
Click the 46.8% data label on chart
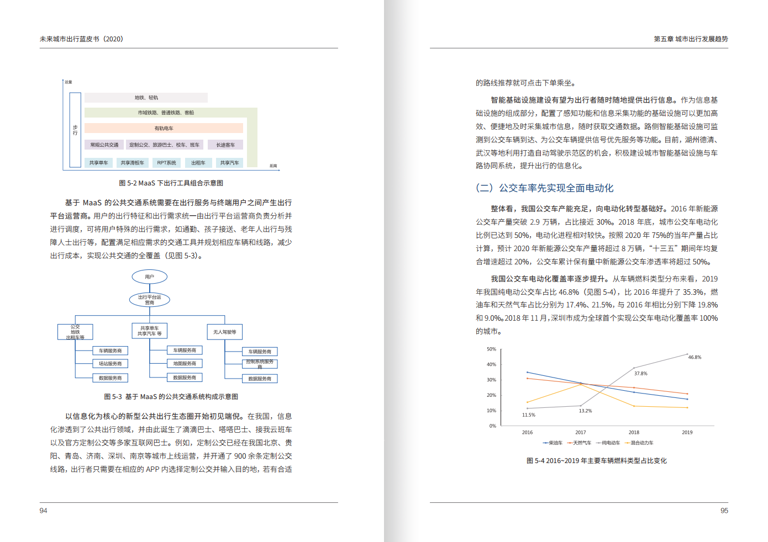[x=695, y=357]
